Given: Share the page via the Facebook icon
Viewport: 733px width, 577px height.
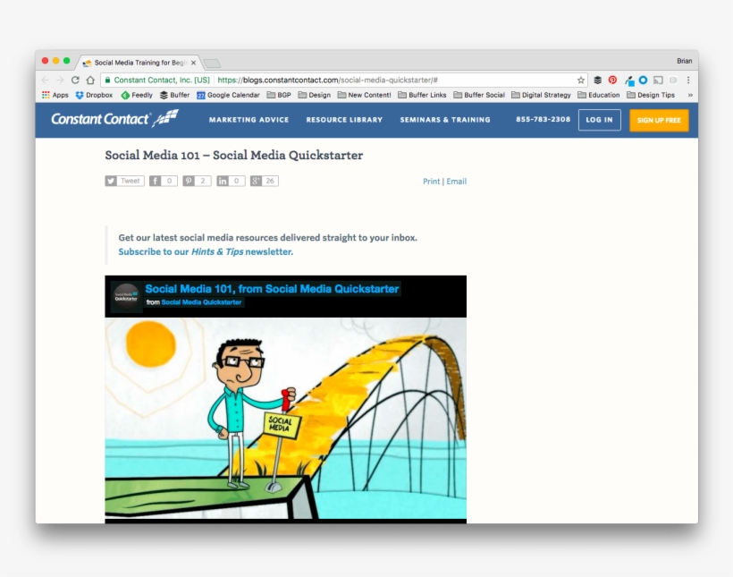Looking at the screenshot, I should 154,180.
